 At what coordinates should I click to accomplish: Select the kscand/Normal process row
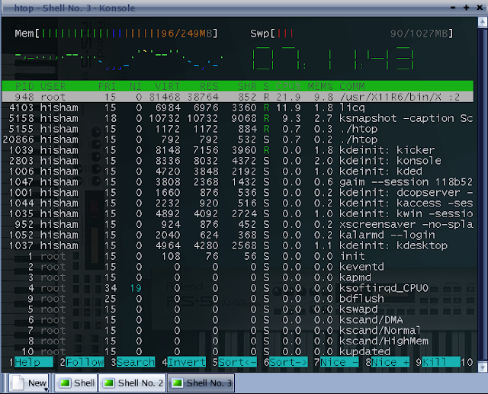[238, 330]
